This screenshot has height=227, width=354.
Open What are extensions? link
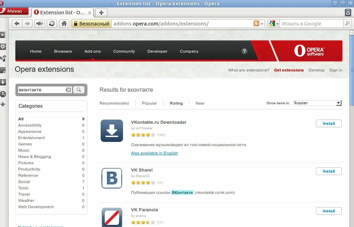248,70
